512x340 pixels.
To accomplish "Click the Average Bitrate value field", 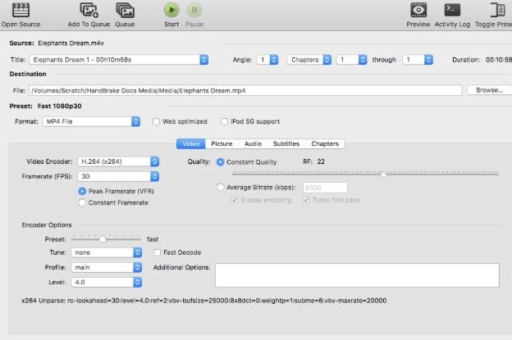I will [325, 188].
